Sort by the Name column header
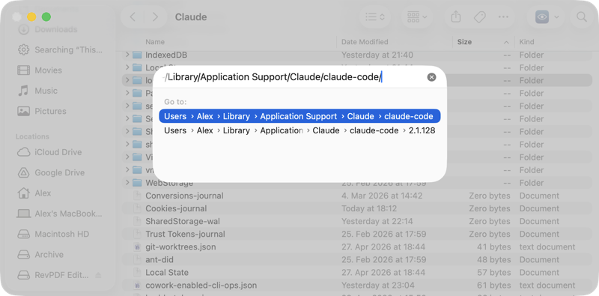 pos(155,42)
